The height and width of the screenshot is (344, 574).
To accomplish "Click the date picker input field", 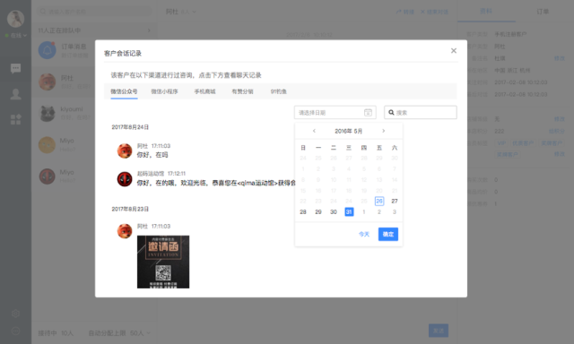I will point(335,112).
